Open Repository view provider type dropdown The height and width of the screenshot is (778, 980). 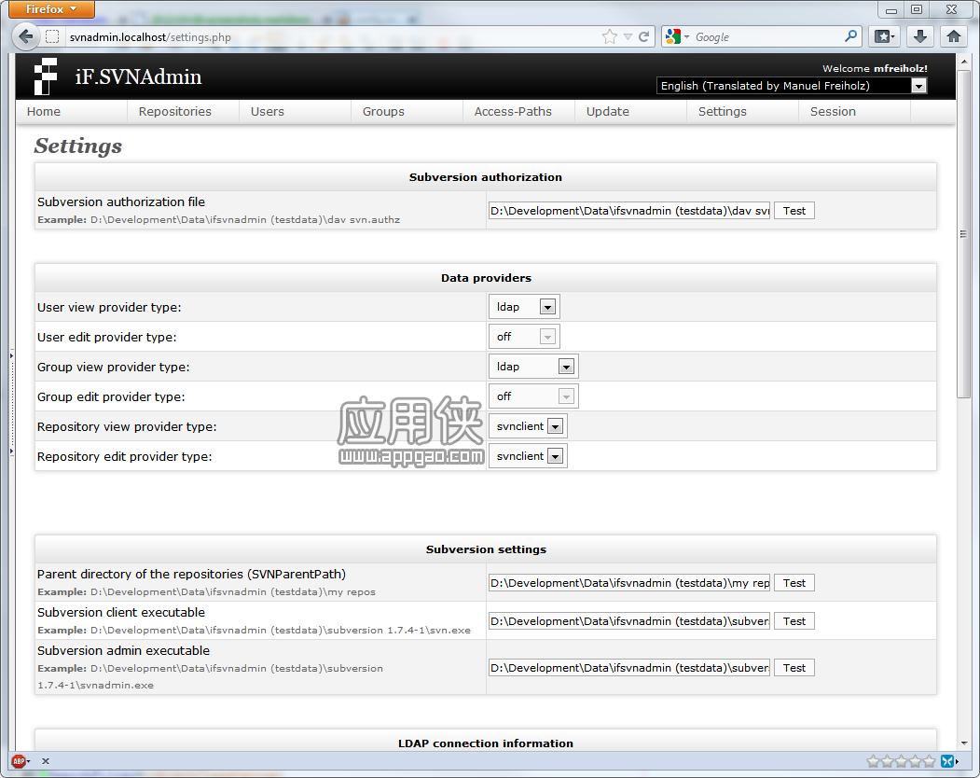pyautogui.click(x=528, y=426)
